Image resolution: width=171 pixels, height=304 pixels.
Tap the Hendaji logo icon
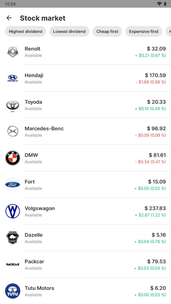coord(13,79)
